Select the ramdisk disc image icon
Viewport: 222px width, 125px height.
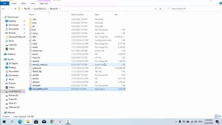tap(30, 61)
